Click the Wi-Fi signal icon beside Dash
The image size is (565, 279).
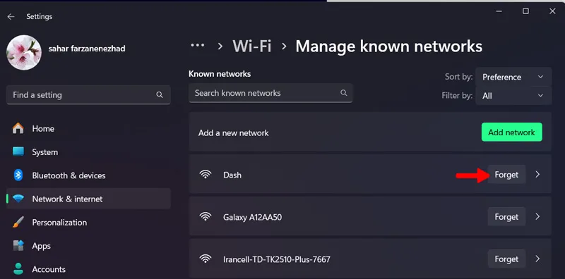(206, 175)
